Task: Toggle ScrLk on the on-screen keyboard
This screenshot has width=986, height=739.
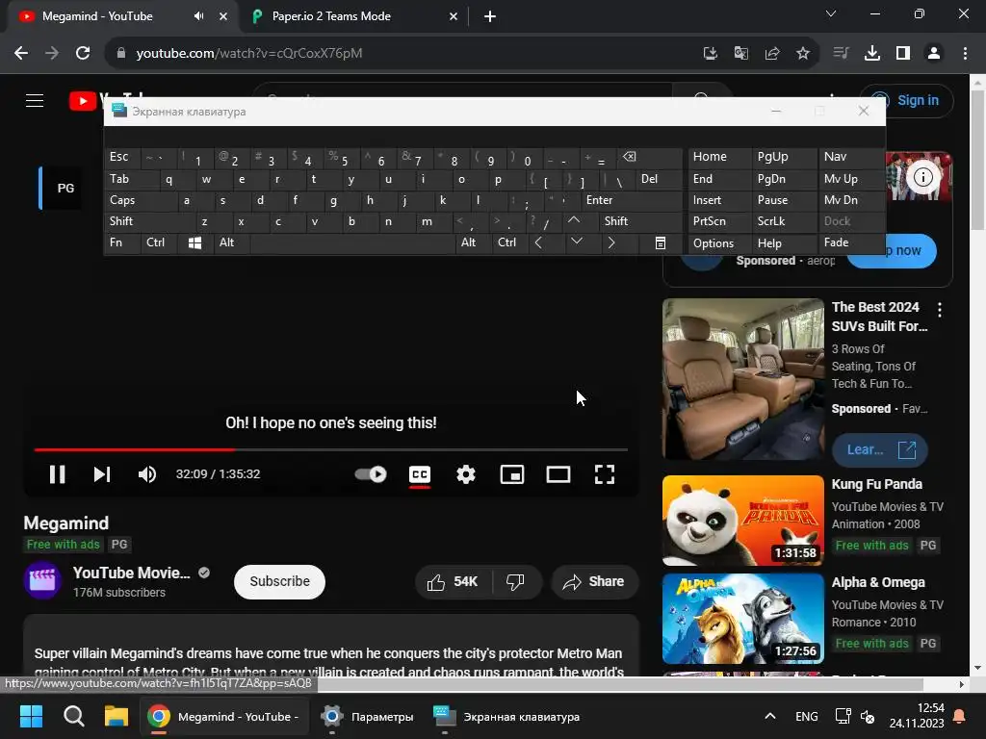Action: pyautogui.click(x=783, y=221)
